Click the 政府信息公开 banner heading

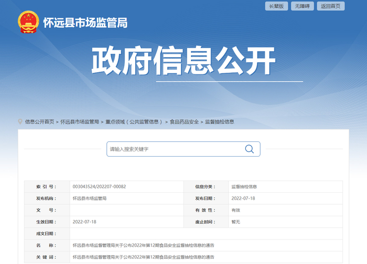click(183, 60)
